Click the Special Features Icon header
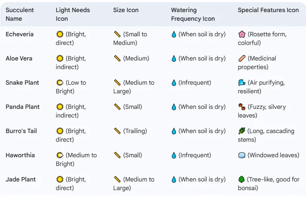The image size is (306, 197). click(x=268, y=10)
